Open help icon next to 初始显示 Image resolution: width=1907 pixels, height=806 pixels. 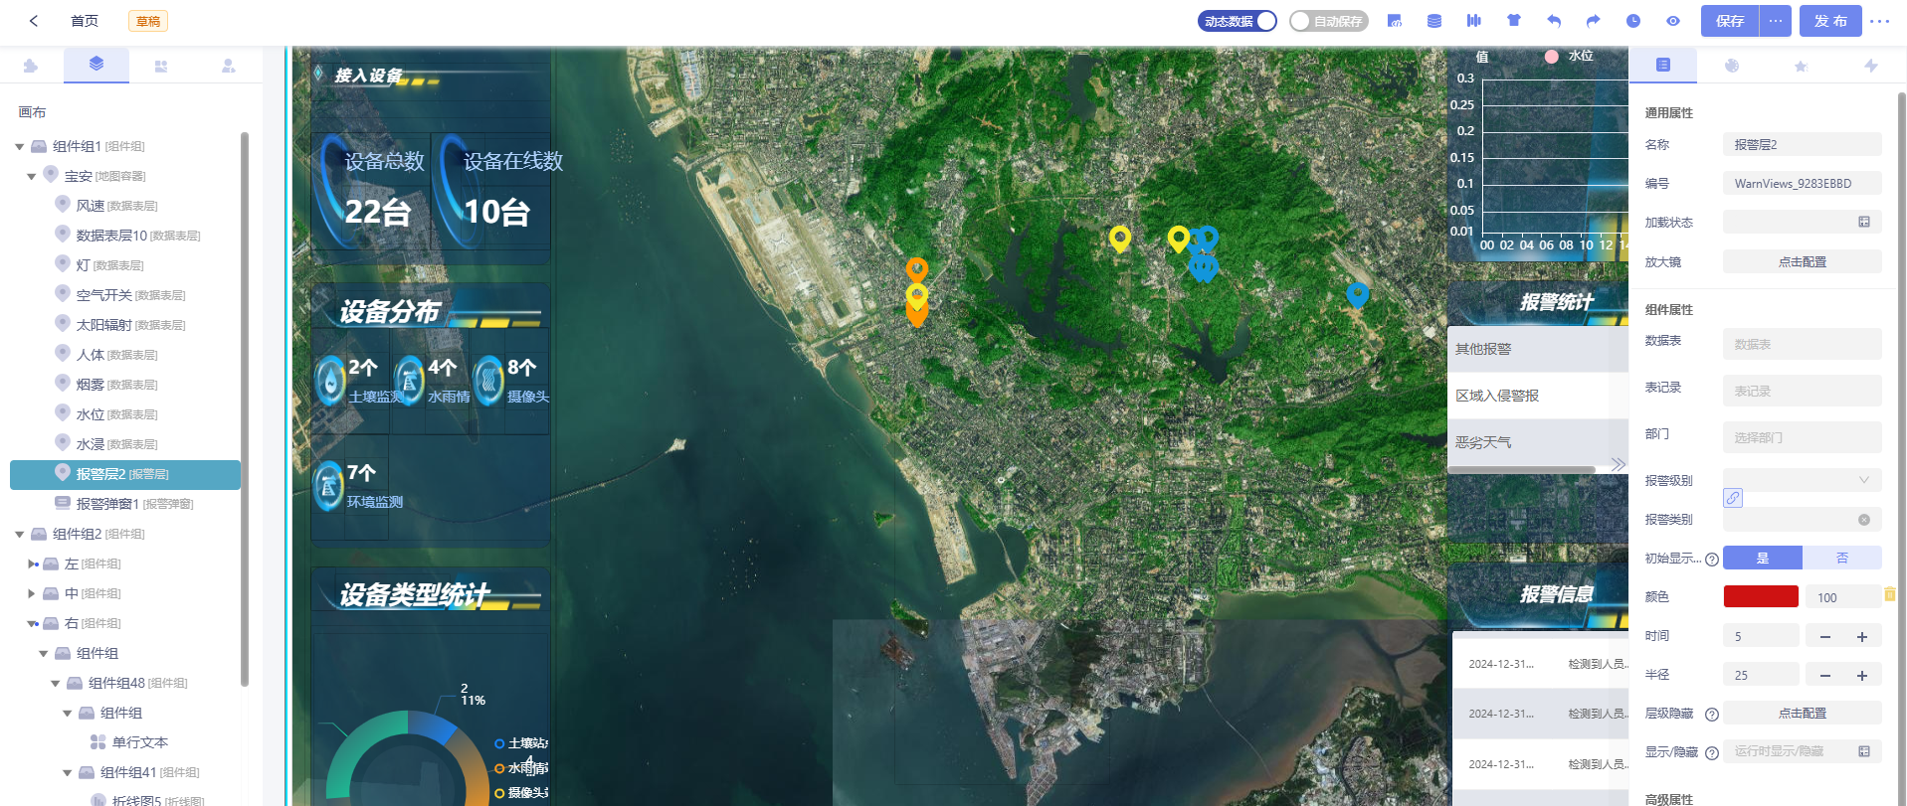point(1712,560)
